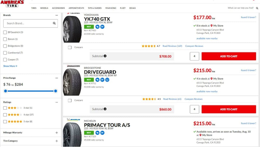This screenshot has width=260, height=147.
Task: Open the Deals menu item
Action: point(132,8)
